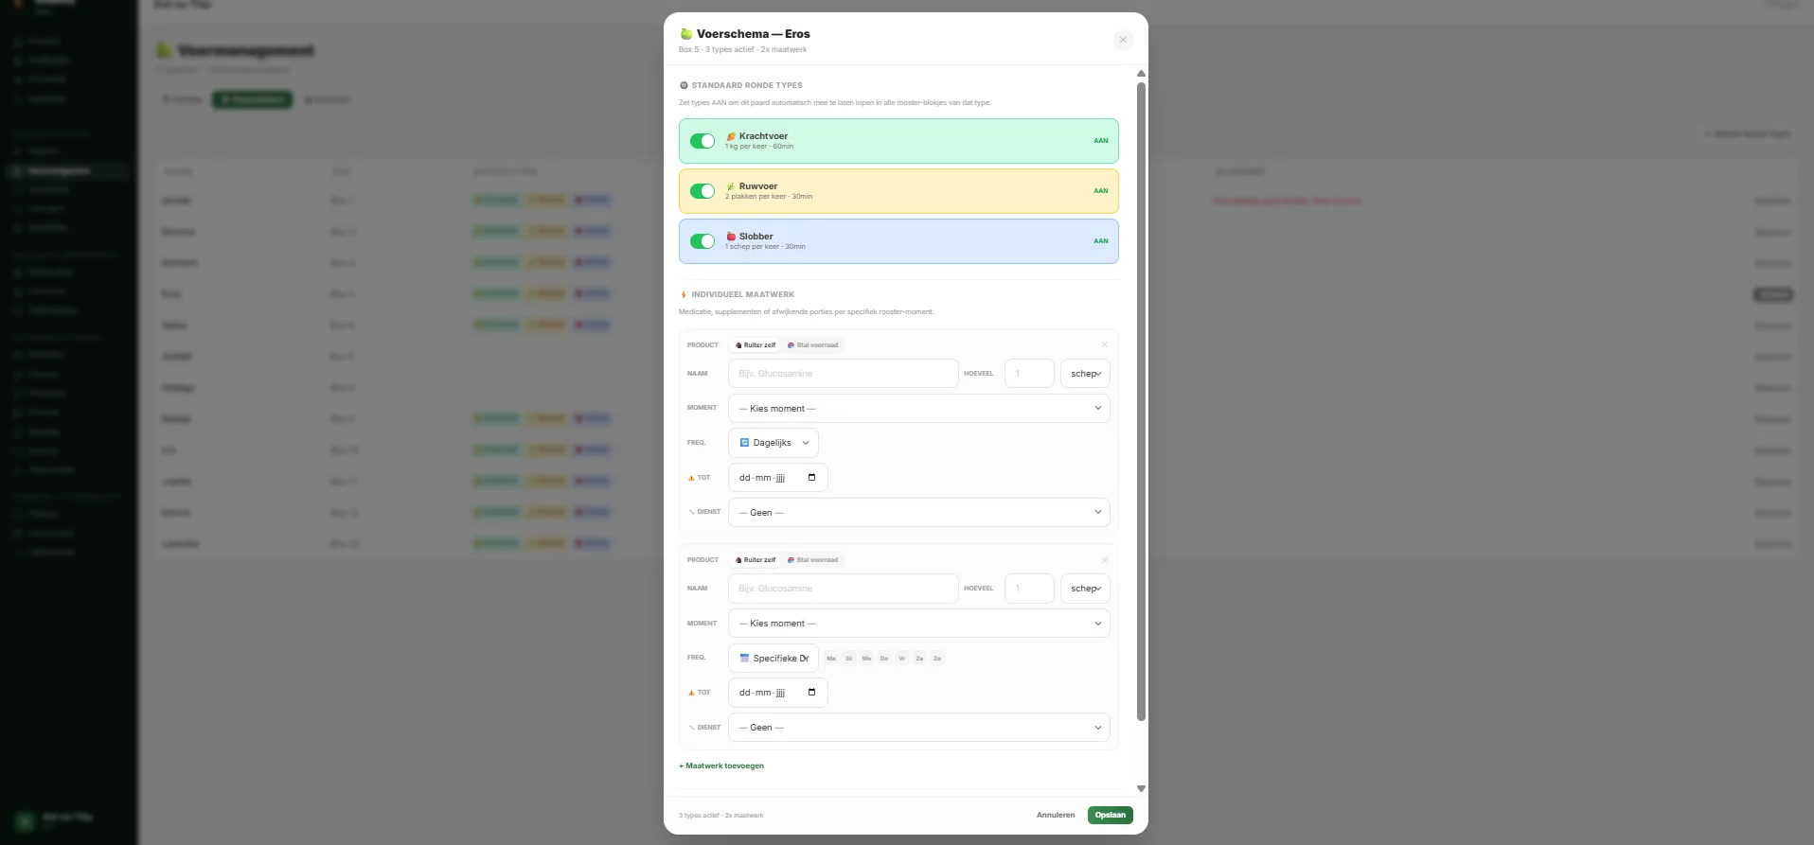Screen dimensions: 1814x845
Task: Select Stal voorraad product in the Dagelijks block
Action: 813,345
